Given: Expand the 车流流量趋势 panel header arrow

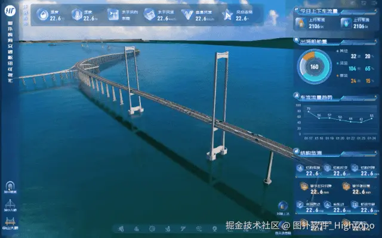Looking at the screenshot, I should pyautogui.click(x=375, y=97).
